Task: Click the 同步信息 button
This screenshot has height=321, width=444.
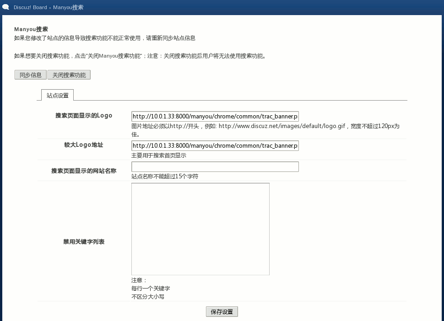Action: 31,75
